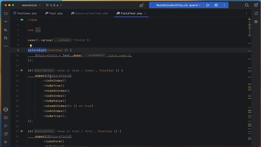This screenshot has height=147, width=261.
Task: Run the MoonShineAuthTest configuration
Action: 208,5
